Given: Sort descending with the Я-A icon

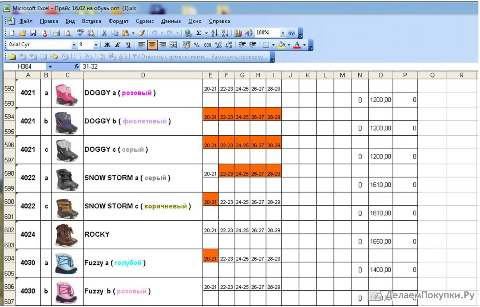Looking at the screenshot, I should (x=225, y=33).
